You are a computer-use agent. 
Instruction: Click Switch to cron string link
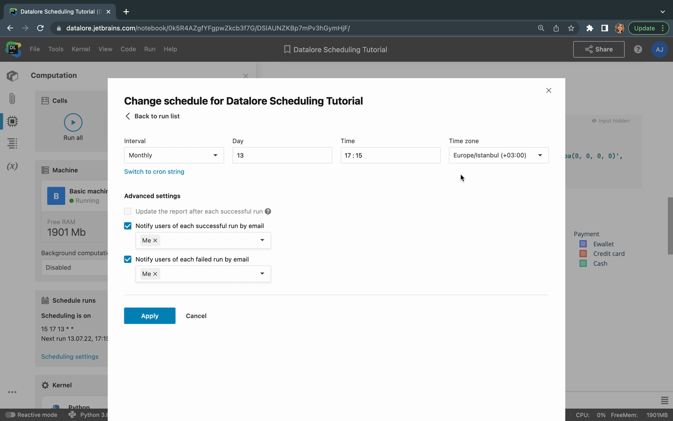(x=154, y=172)
